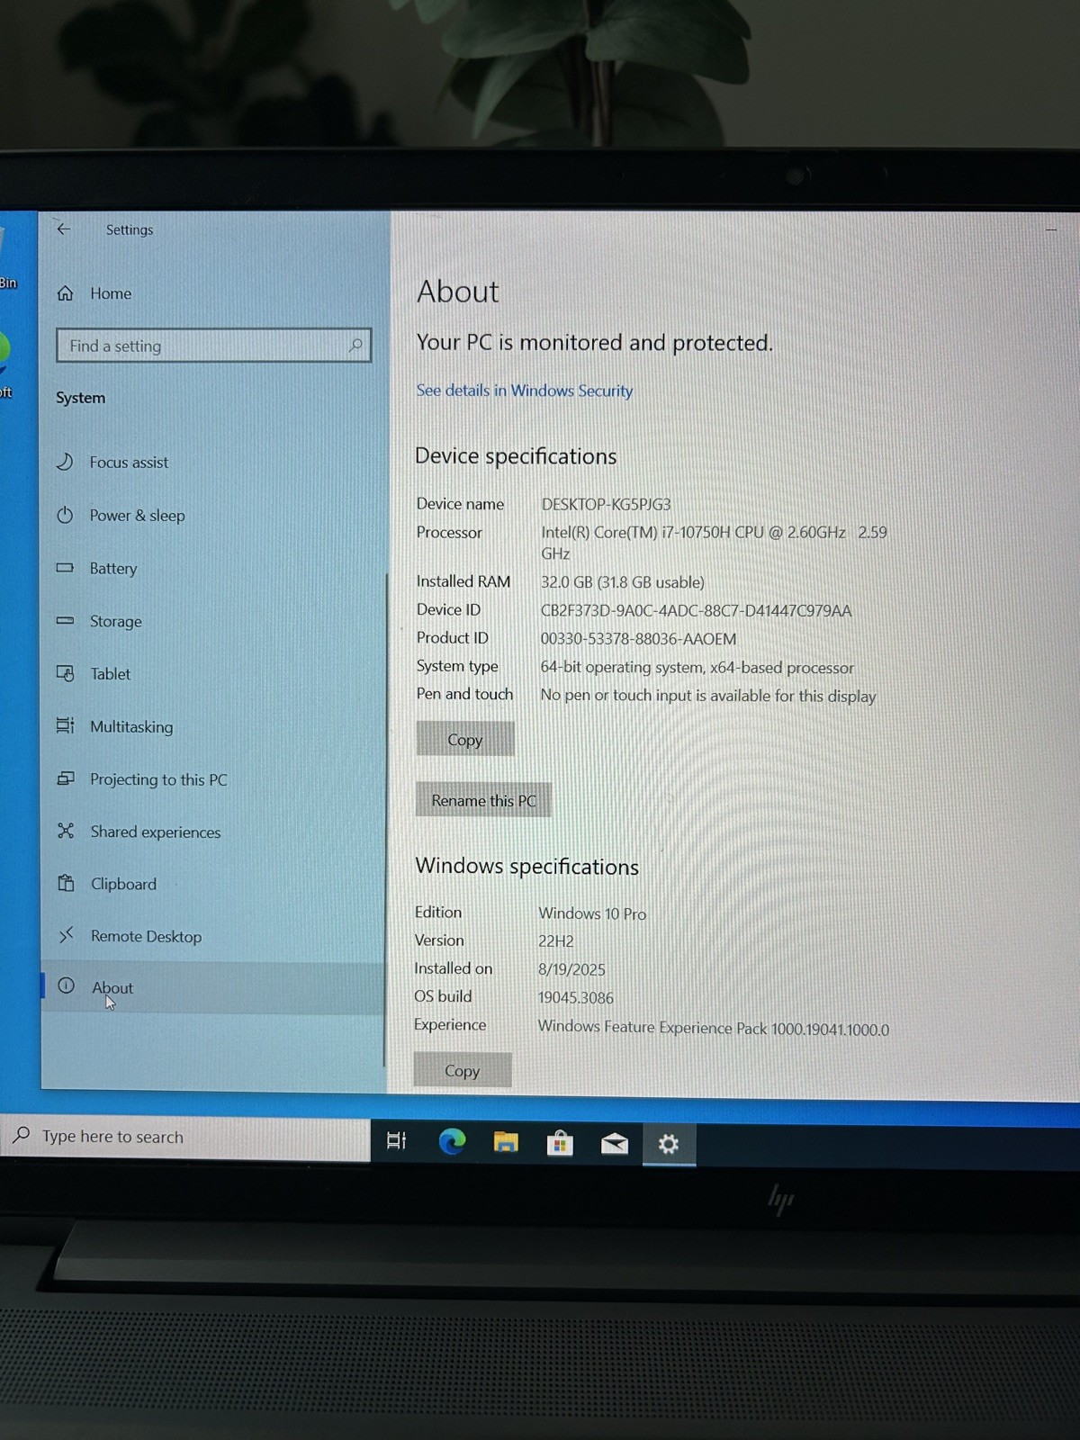Copy the device specifications
Image resolution: width=1080 pixels, height=1440 pixels.
click(x=465, y=740)
